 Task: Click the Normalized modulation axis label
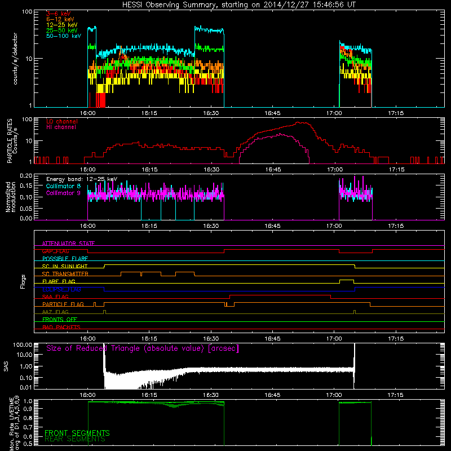click(x=11, y=197)
